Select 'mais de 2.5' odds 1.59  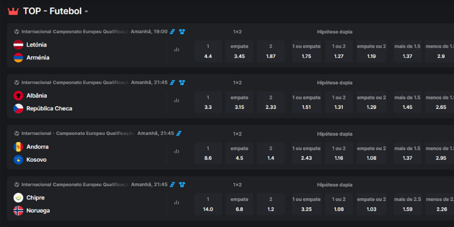(407, 204)
